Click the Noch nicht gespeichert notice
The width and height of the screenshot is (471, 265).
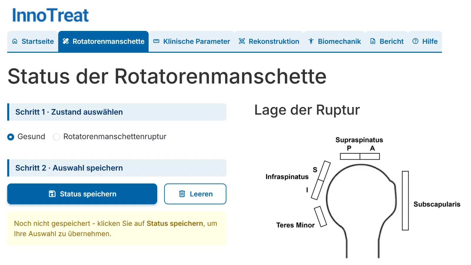point(117,228)
